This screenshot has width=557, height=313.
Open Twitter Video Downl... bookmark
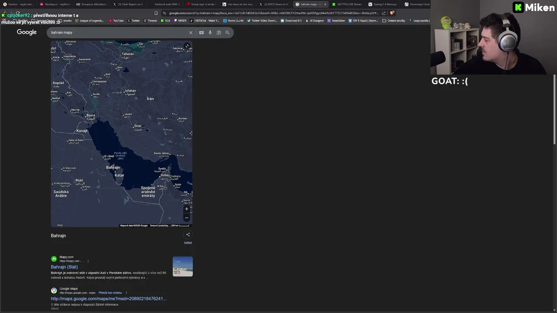[x=262, y=20]
